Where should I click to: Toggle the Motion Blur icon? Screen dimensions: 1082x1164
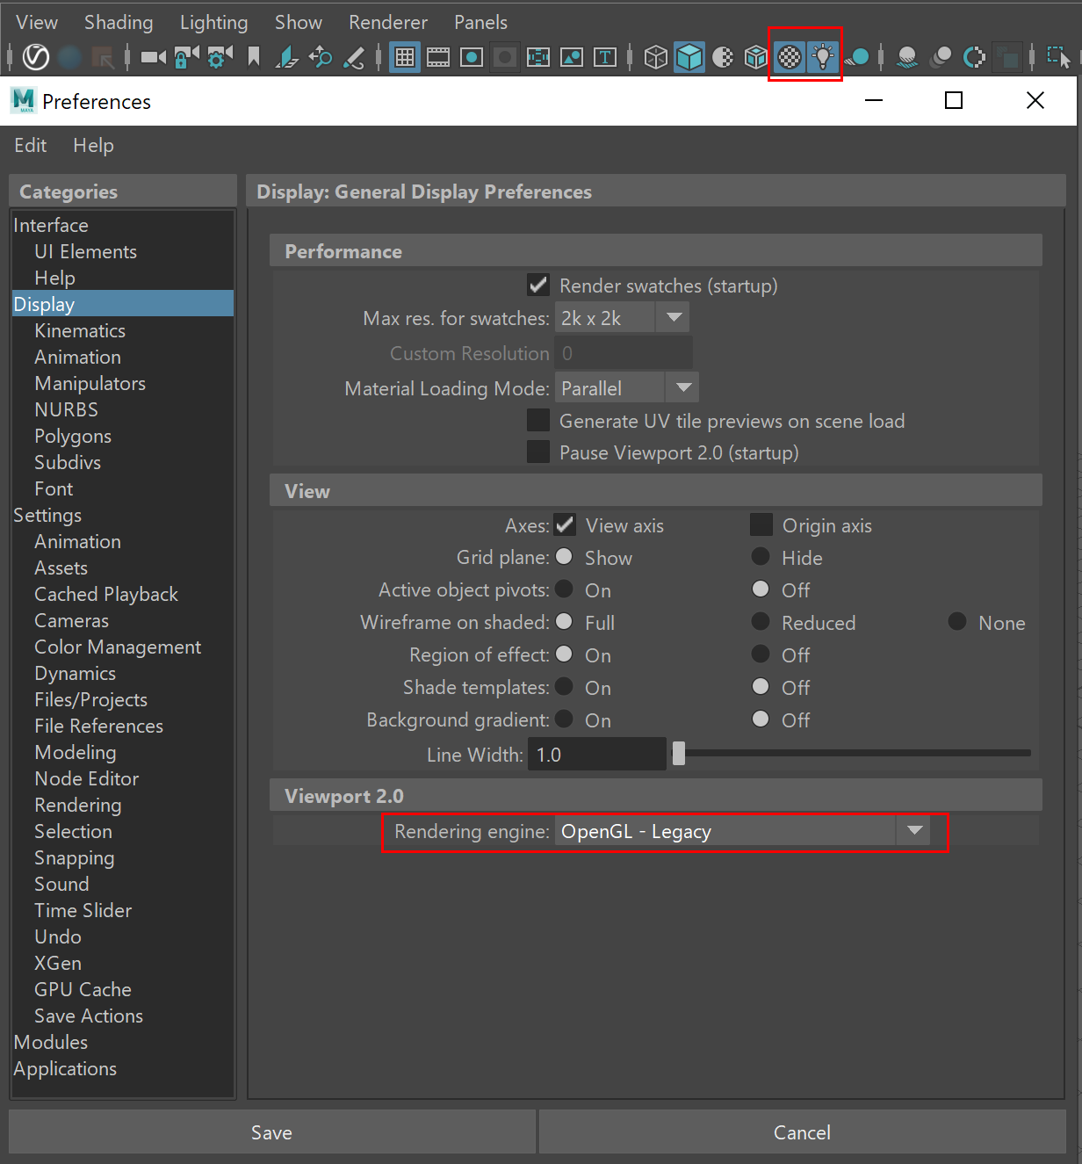tap(941, 57)
